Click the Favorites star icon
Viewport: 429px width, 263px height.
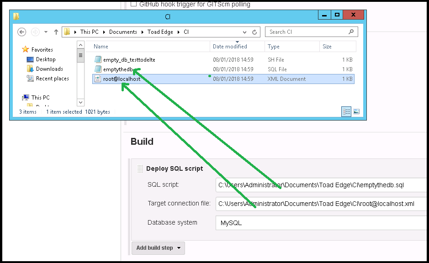(26, 49)
